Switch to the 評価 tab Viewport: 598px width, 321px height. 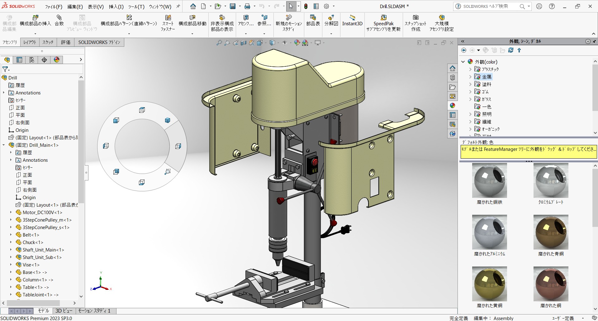tap(65, 42)
